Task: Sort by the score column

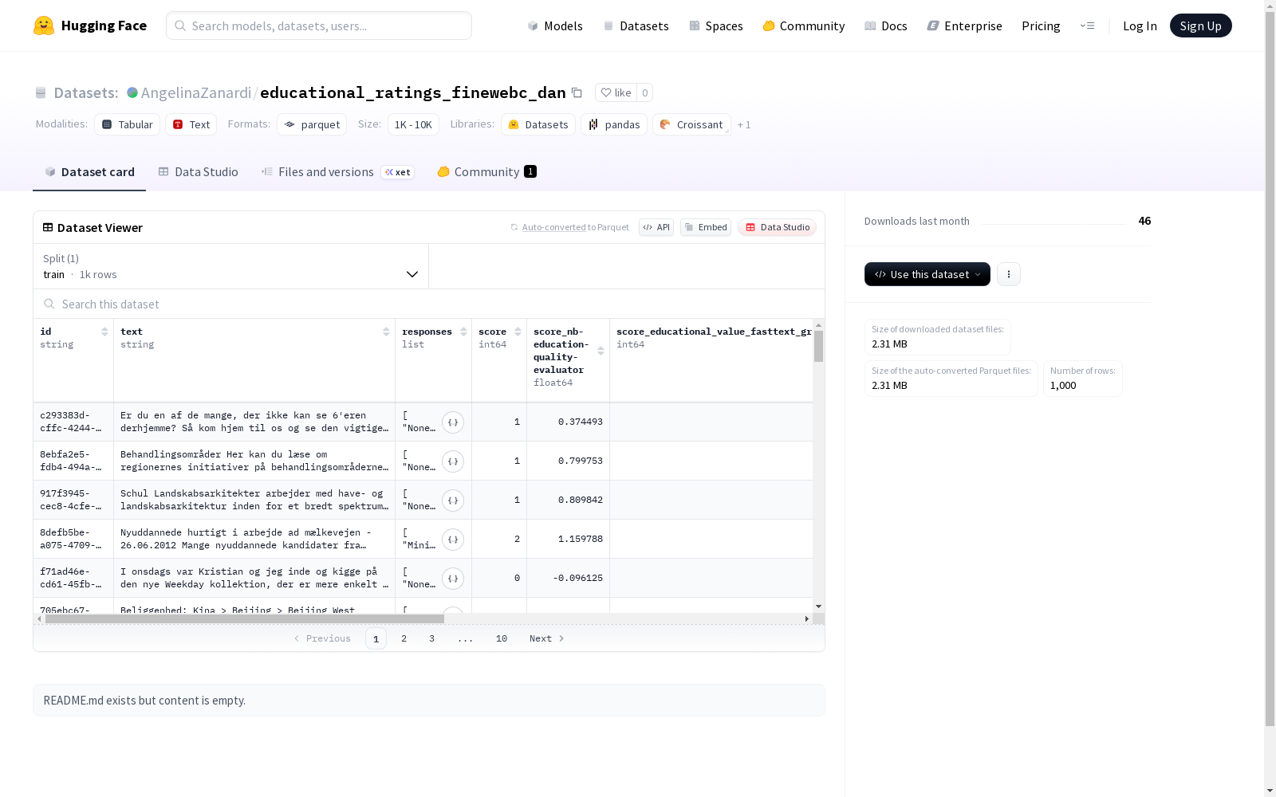Action: click(518, 332)
